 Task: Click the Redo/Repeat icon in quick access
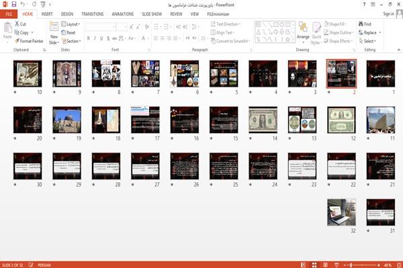[34, 5]
